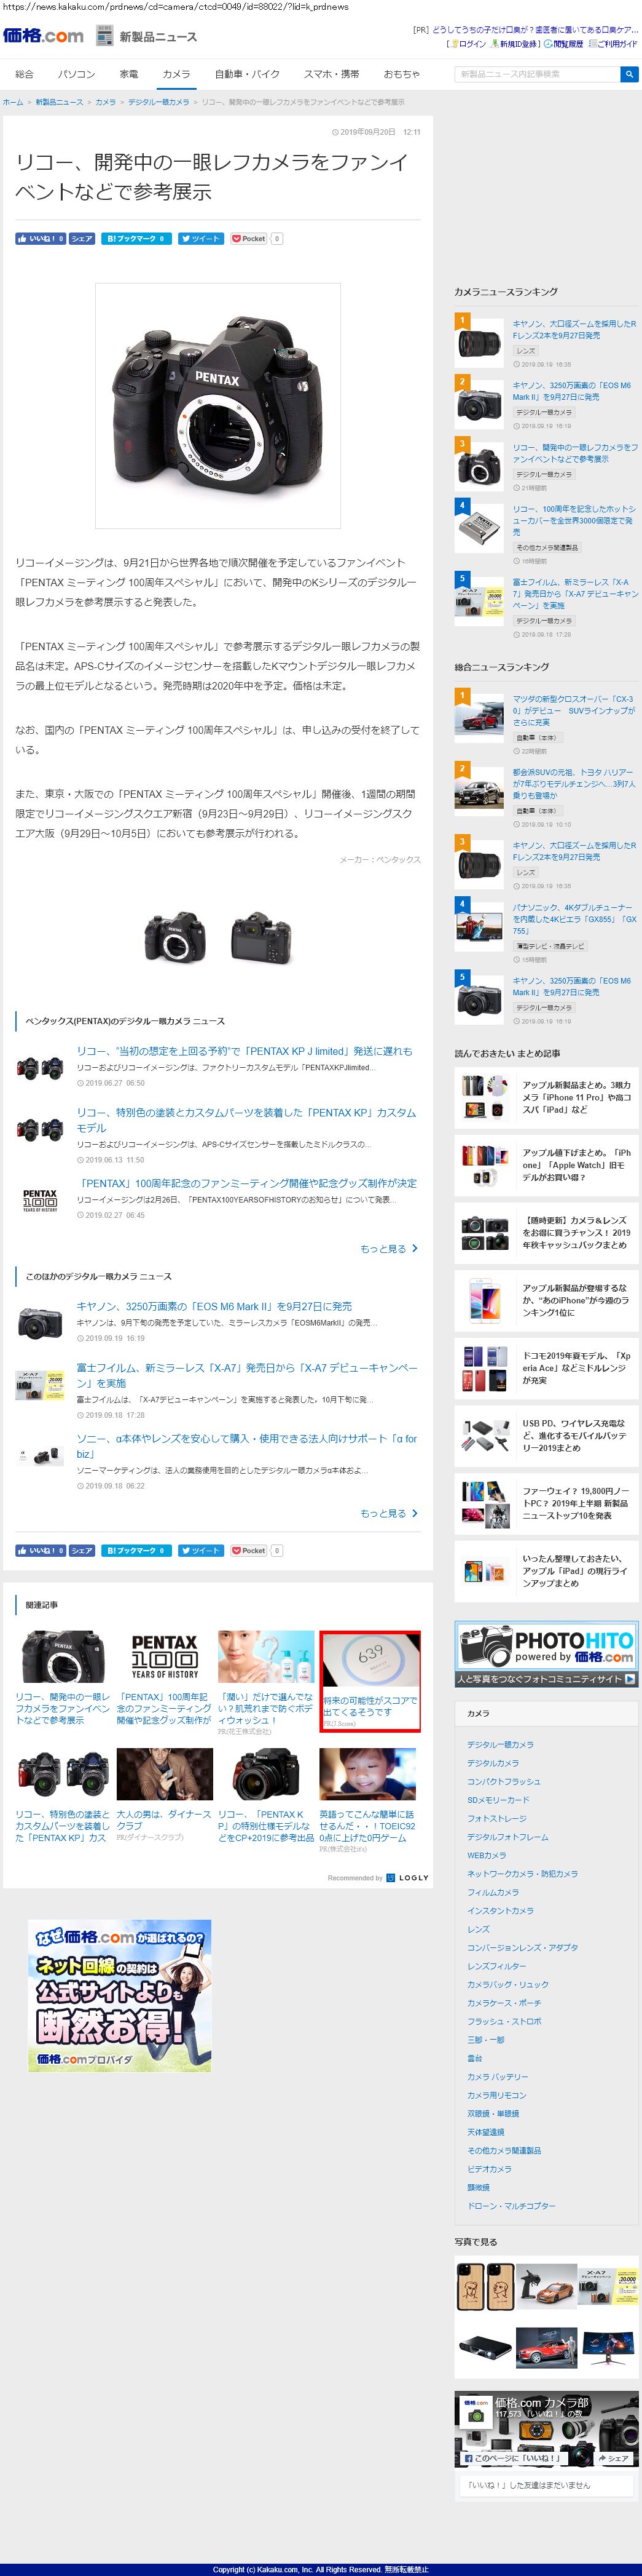Open camera ranking item 1, キヤノン RFレンズ
642x2576 pixels.
tap(573, 330)
